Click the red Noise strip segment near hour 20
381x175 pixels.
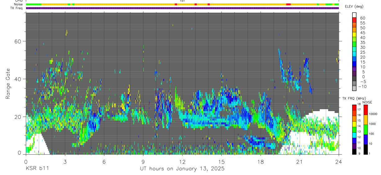288,4
